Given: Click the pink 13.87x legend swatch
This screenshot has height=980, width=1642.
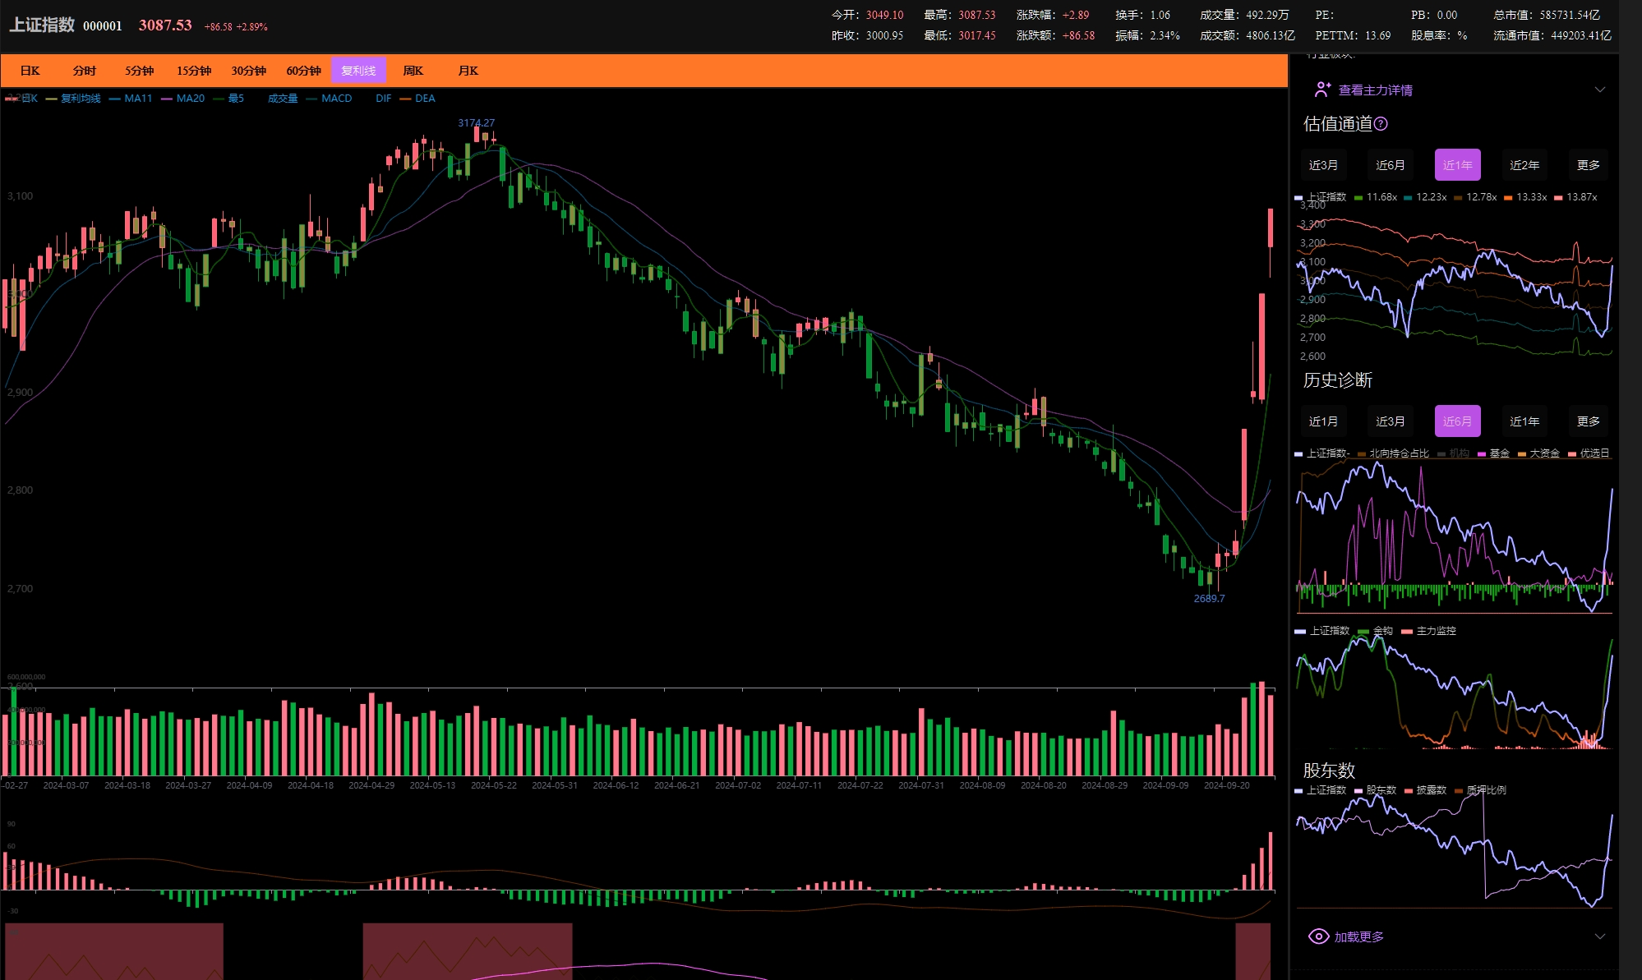Looking at the screenshot, I should (1558, 198).
